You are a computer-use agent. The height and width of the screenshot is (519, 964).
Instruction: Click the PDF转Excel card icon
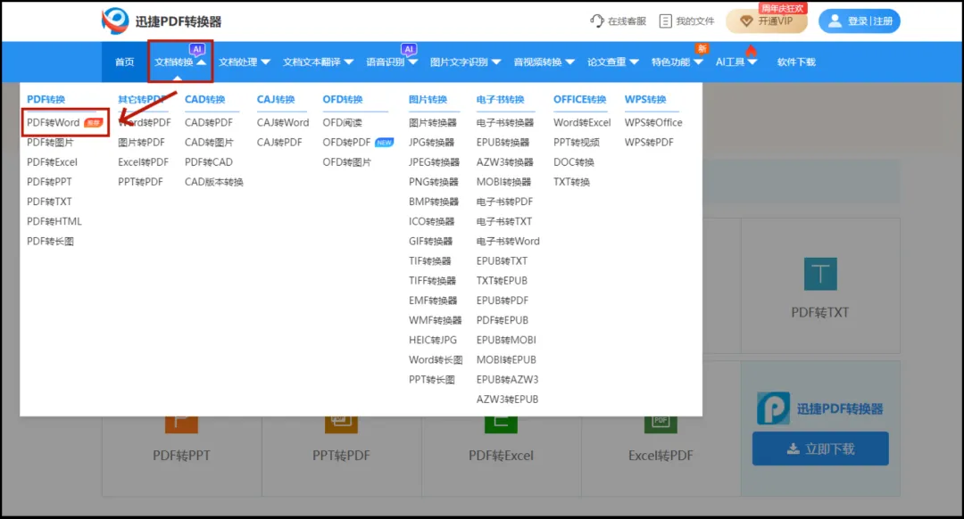(501, 424)
